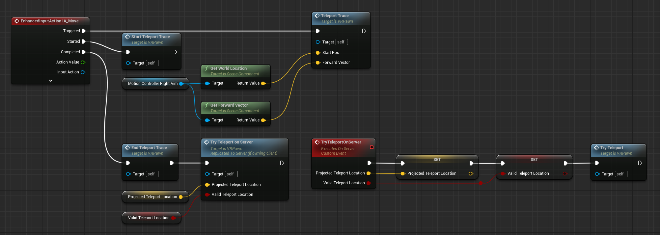Screen dimensions: 660x235
Task: Click Teleport Trace input exec pin
Action: (x=318, y=31)
